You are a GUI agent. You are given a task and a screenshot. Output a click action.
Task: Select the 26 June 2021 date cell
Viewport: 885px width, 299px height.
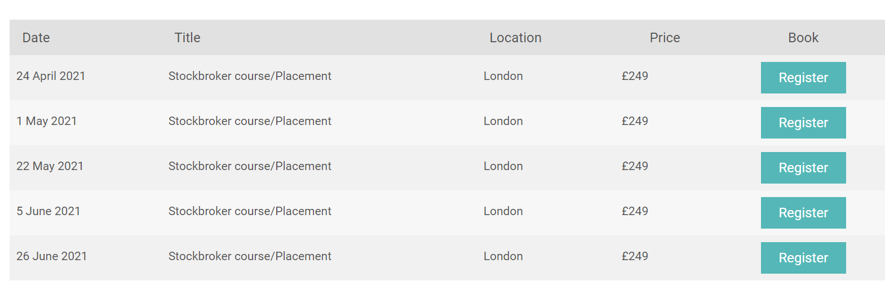52,256
